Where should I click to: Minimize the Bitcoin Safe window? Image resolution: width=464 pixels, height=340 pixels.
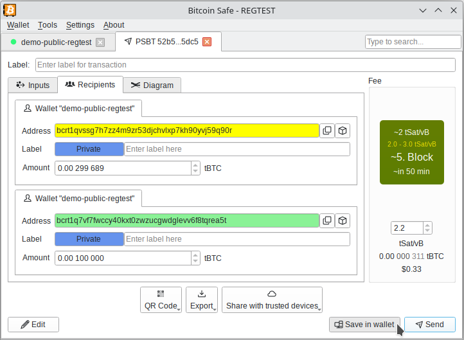tap(423, 10)
